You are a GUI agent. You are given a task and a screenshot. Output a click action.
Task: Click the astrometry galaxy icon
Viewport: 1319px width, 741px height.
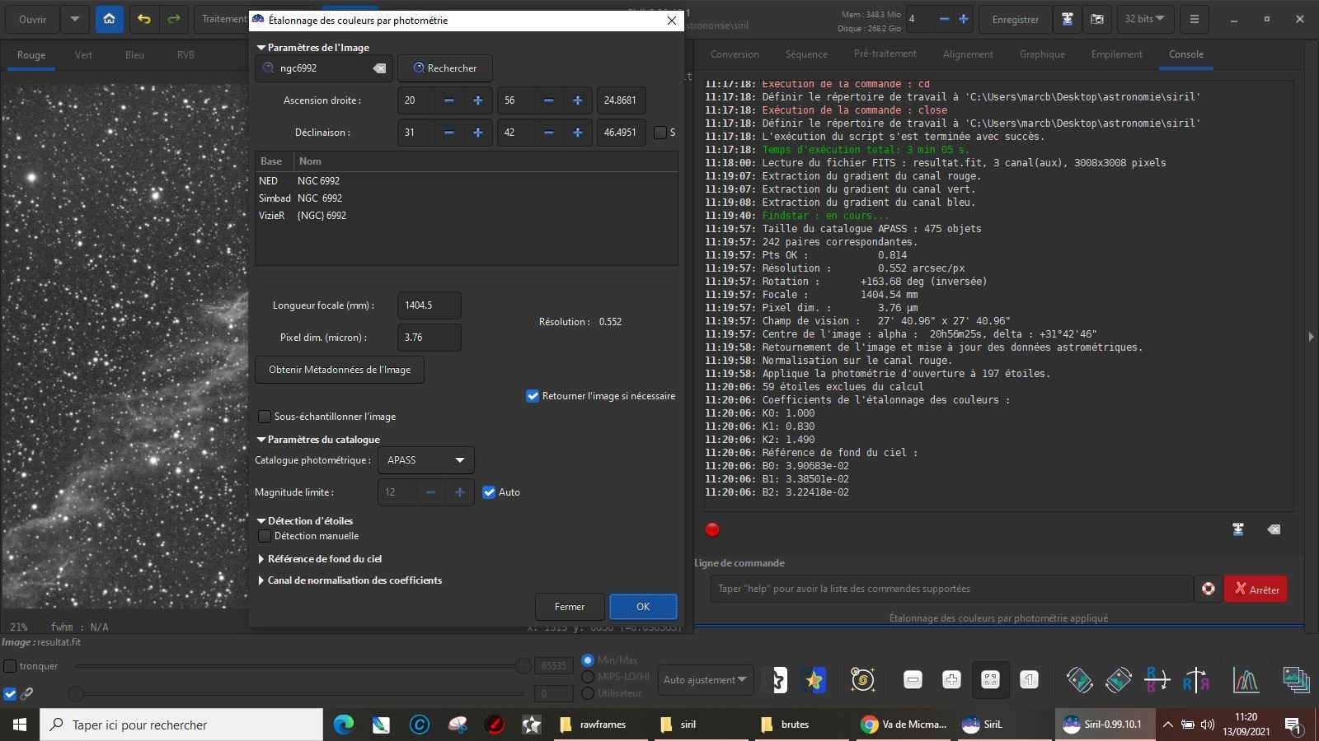pyautogui.click(x=862, y=680)
